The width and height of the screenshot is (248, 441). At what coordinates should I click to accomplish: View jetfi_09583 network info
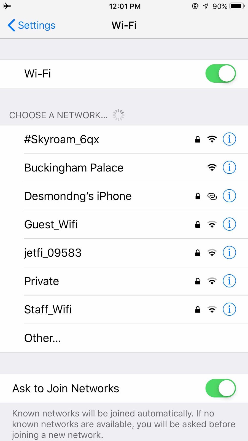(229, 253)
